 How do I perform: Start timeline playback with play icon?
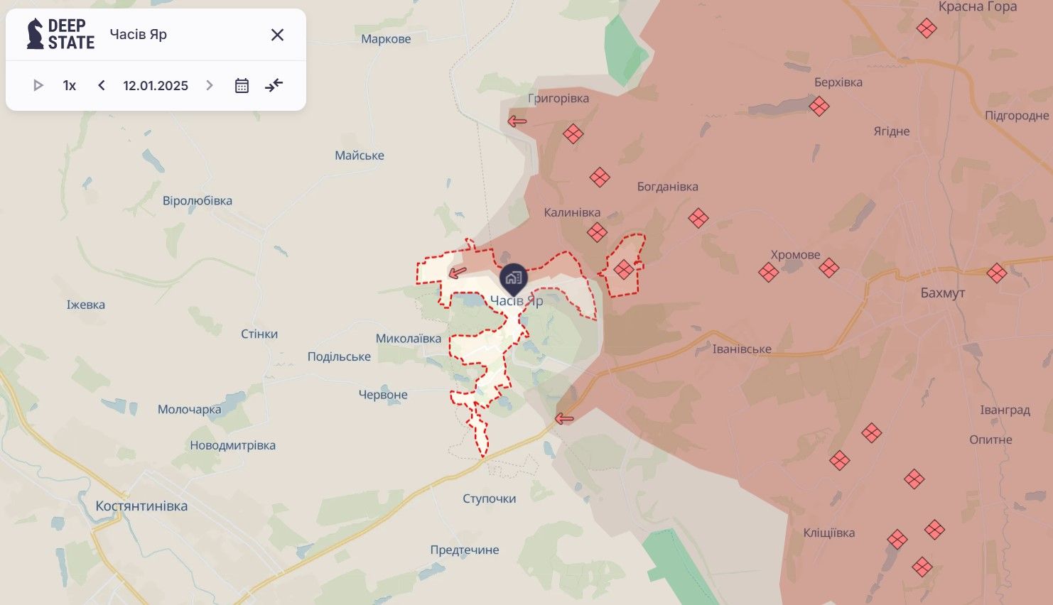tap(38, 86)
